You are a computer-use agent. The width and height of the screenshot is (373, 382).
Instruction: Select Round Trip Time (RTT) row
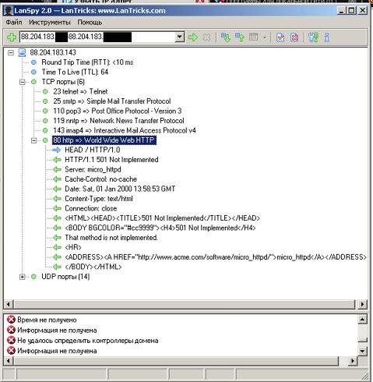pos(87,62)
